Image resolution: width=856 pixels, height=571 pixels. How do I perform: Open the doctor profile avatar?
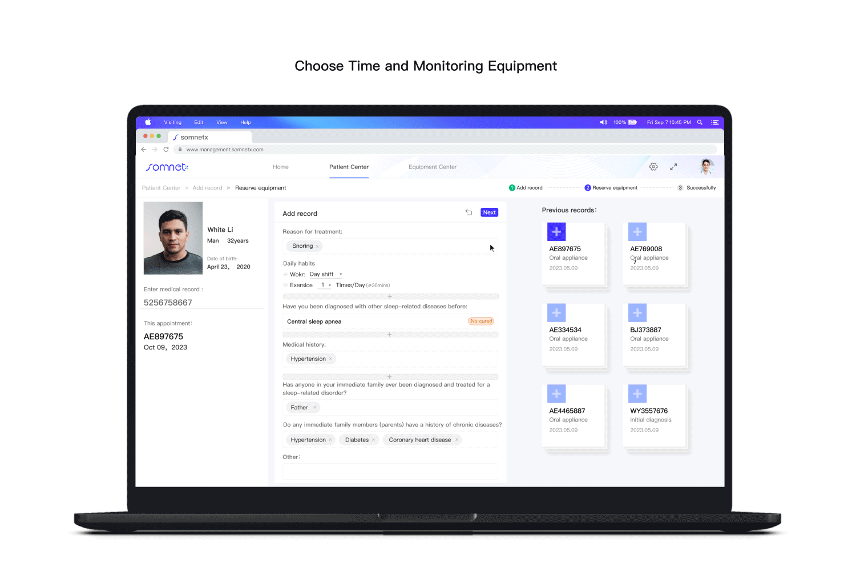coord(706,167)
